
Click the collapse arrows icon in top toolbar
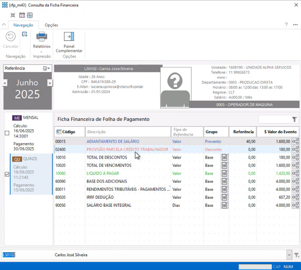13,15
